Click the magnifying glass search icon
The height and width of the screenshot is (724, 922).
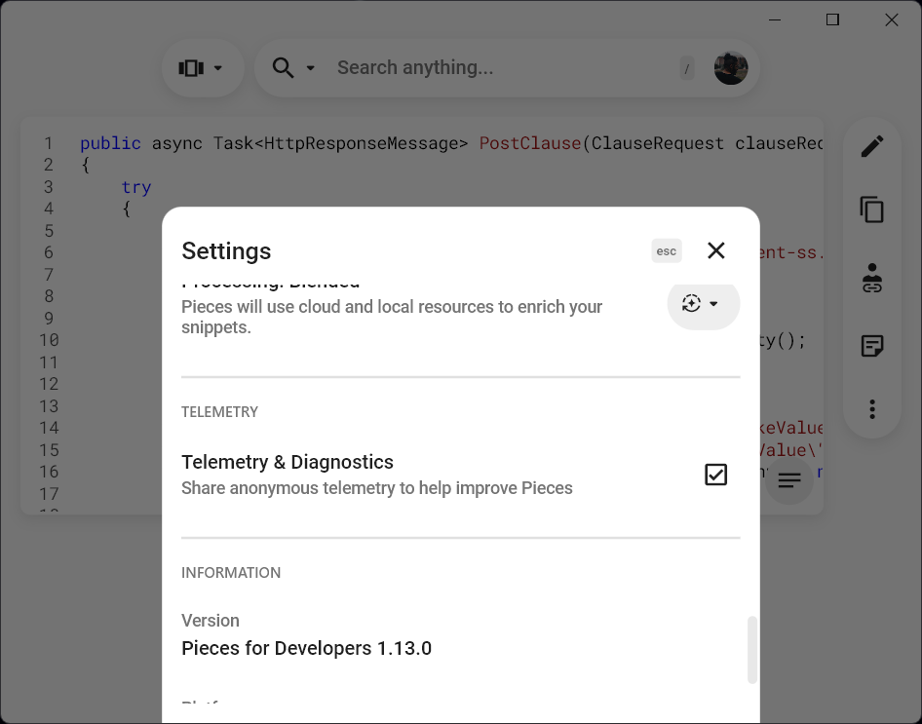point(283,67)
